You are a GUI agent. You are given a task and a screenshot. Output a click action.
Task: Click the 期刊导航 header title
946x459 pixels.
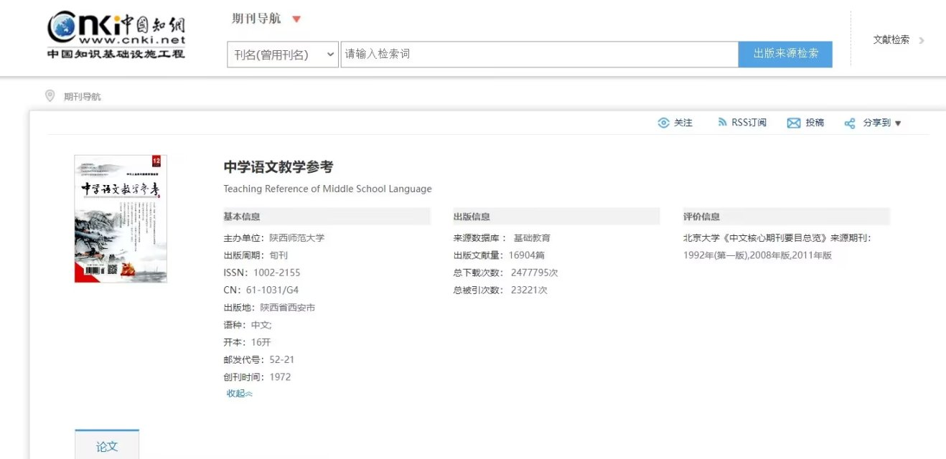(x=256, y=19)
